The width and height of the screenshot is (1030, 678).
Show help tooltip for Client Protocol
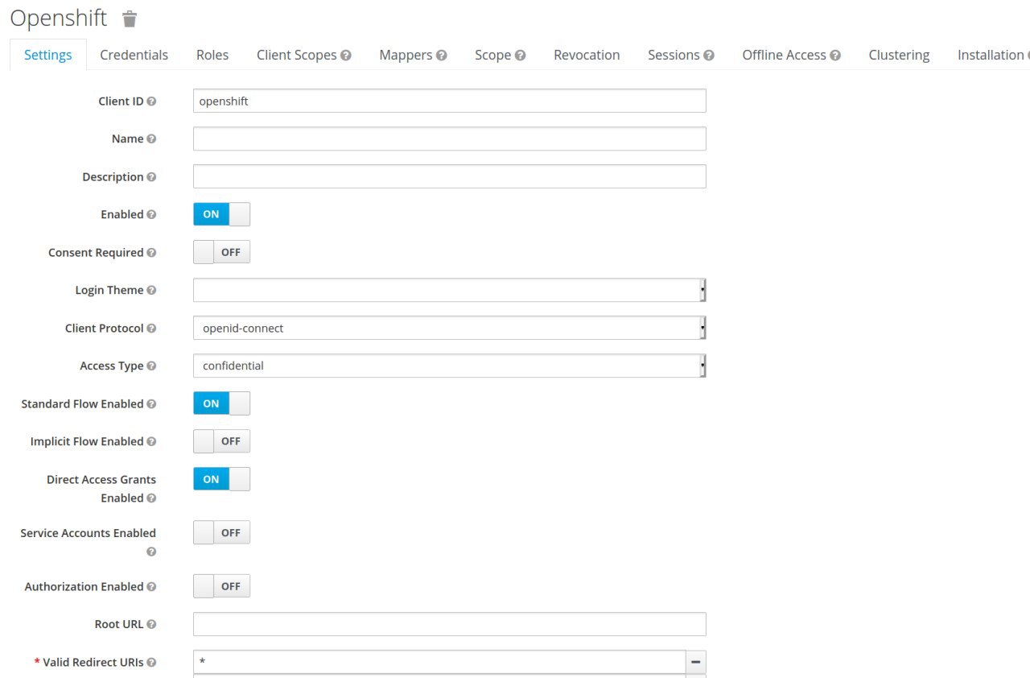pyautogui.click(x=151, y=329)
